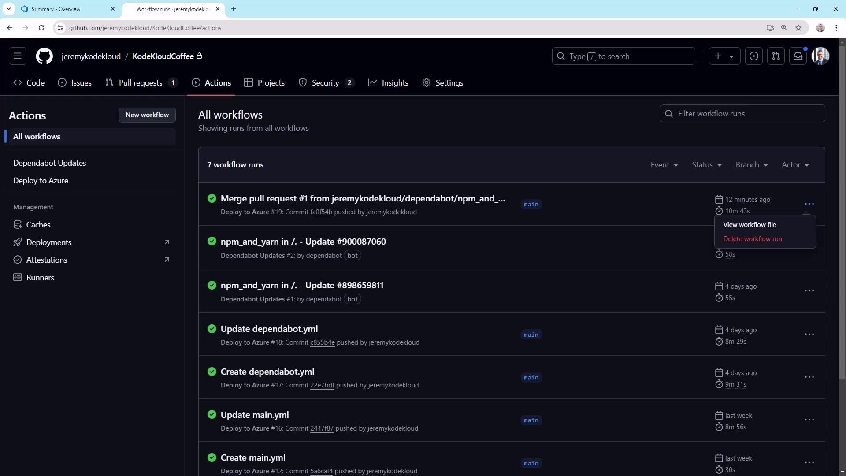Click the search magnifier icon in Filter workflow runs
The image size is (846, 476).
pyautogui.click(x=669, y=114)
